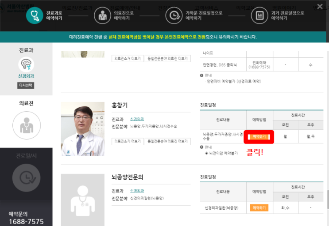Click 의료진소개 더보기 in top doctor card
The width and height of the screenshot is (329, 226).
[x=128, y=59]
